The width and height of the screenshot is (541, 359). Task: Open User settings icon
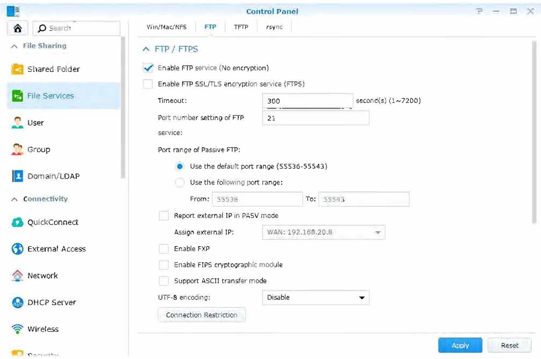(16, 123)
